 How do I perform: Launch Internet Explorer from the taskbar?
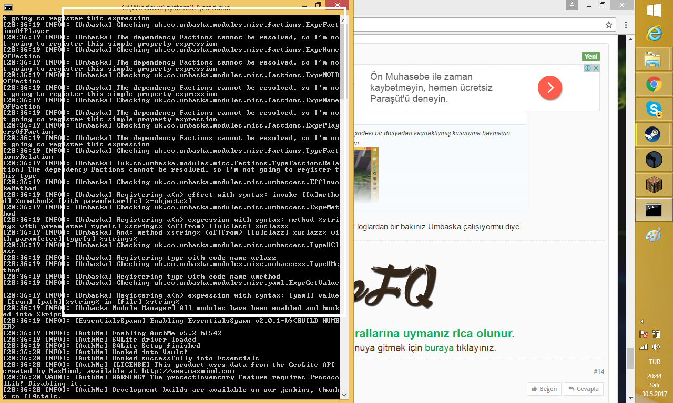654,33
